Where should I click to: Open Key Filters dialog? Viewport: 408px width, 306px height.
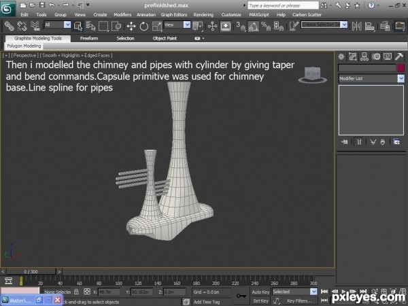click(x=299, y=301)
